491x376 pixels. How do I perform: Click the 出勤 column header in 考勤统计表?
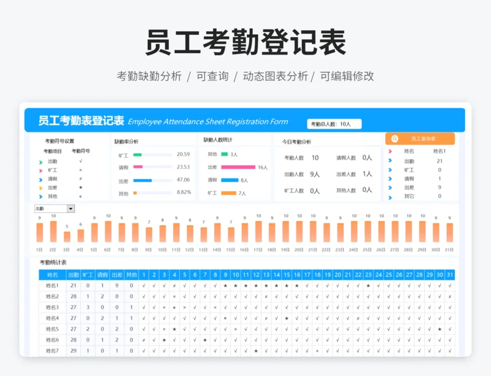pyautogui.click(x=73, y=275)
